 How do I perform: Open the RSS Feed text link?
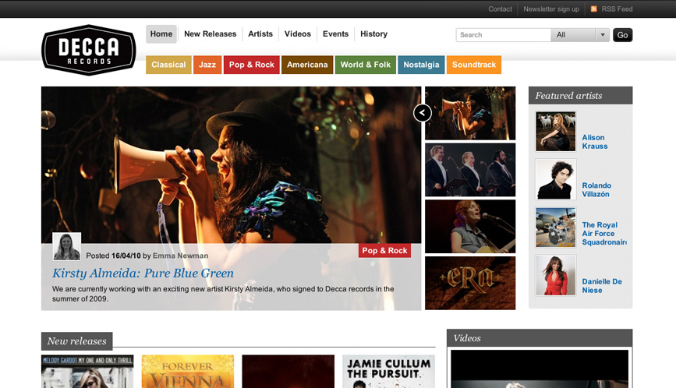617,9
